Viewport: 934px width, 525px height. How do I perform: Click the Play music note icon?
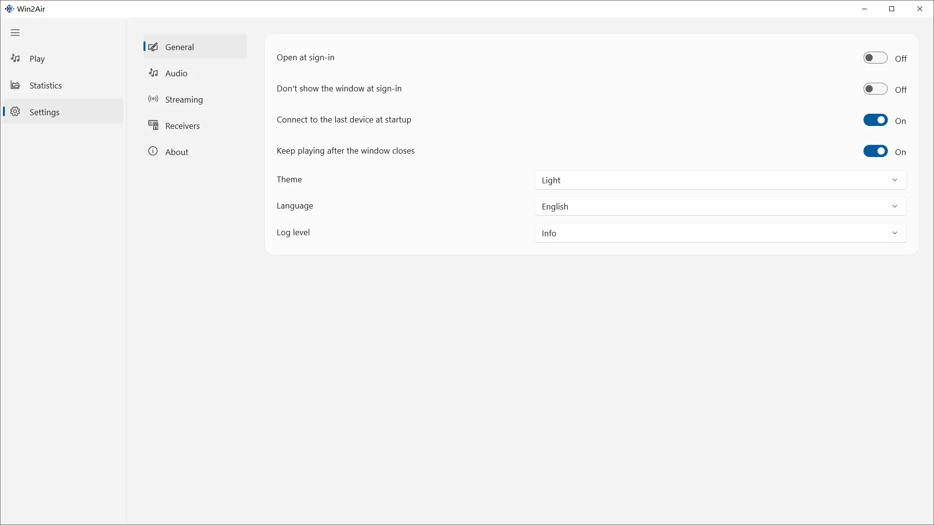(16, 58)
